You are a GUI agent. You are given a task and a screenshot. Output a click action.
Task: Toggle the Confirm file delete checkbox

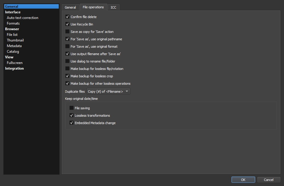click(67, 17)
